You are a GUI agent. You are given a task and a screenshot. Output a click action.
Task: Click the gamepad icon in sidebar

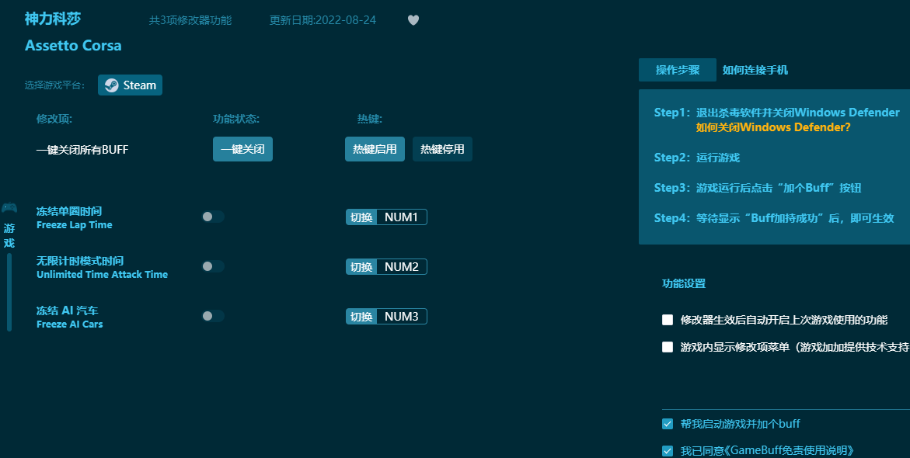9,207
